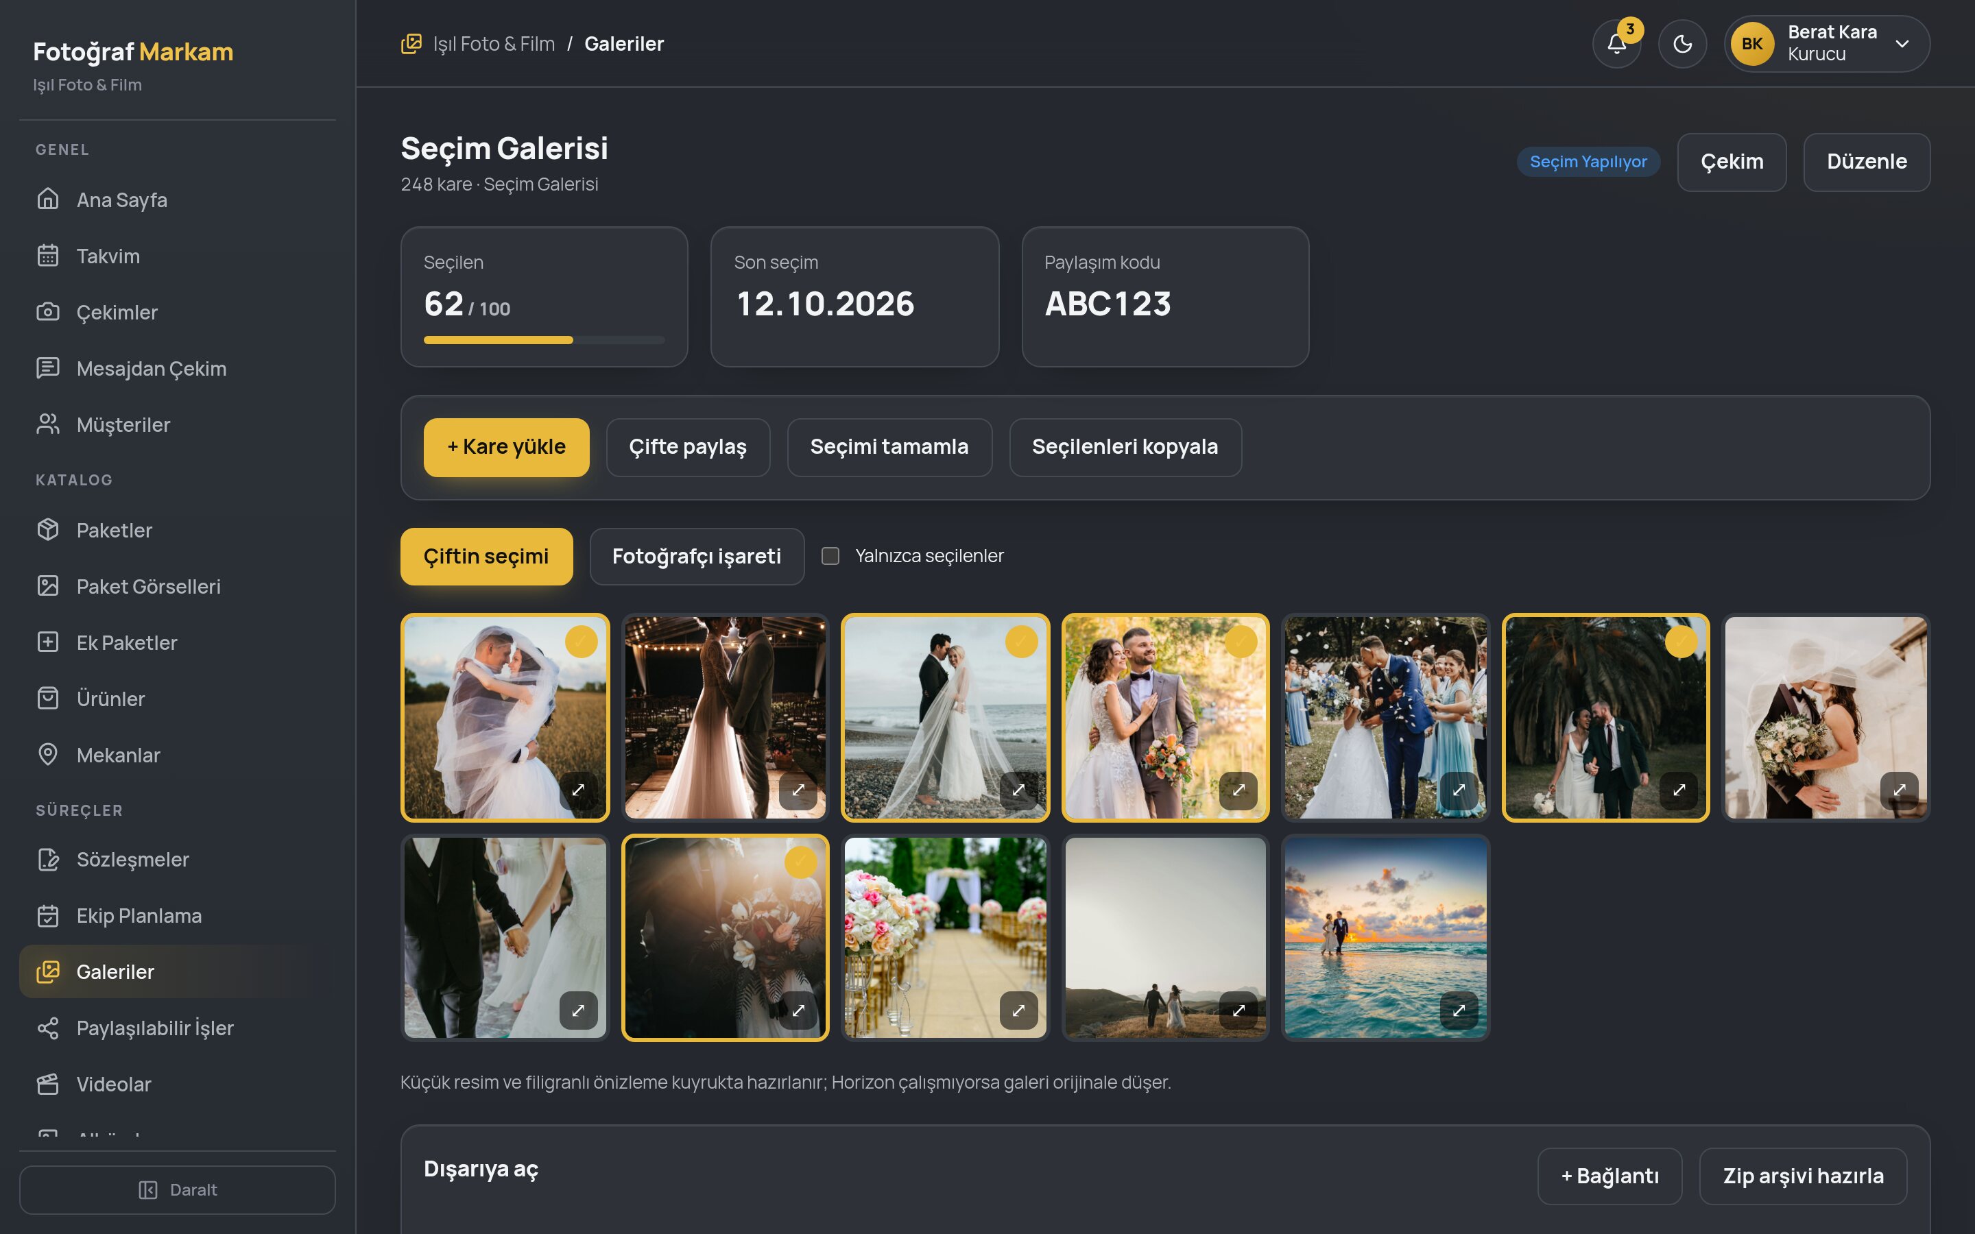Viewport: 1975px width, 1234px height.
Task: Open Paketler box icon
Action: [x=48, y=530]
